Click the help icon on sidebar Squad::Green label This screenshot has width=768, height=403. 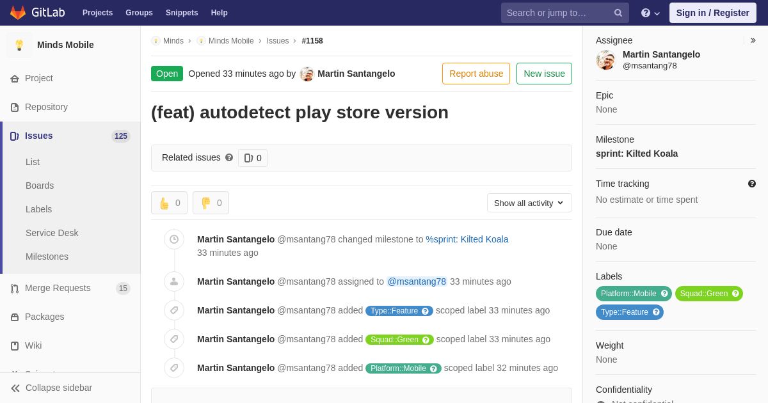pyautogui.click(x=735, y=294)
